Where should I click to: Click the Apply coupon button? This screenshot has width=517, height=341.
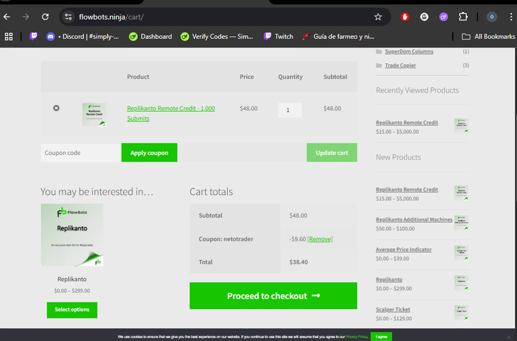(149, 153)
